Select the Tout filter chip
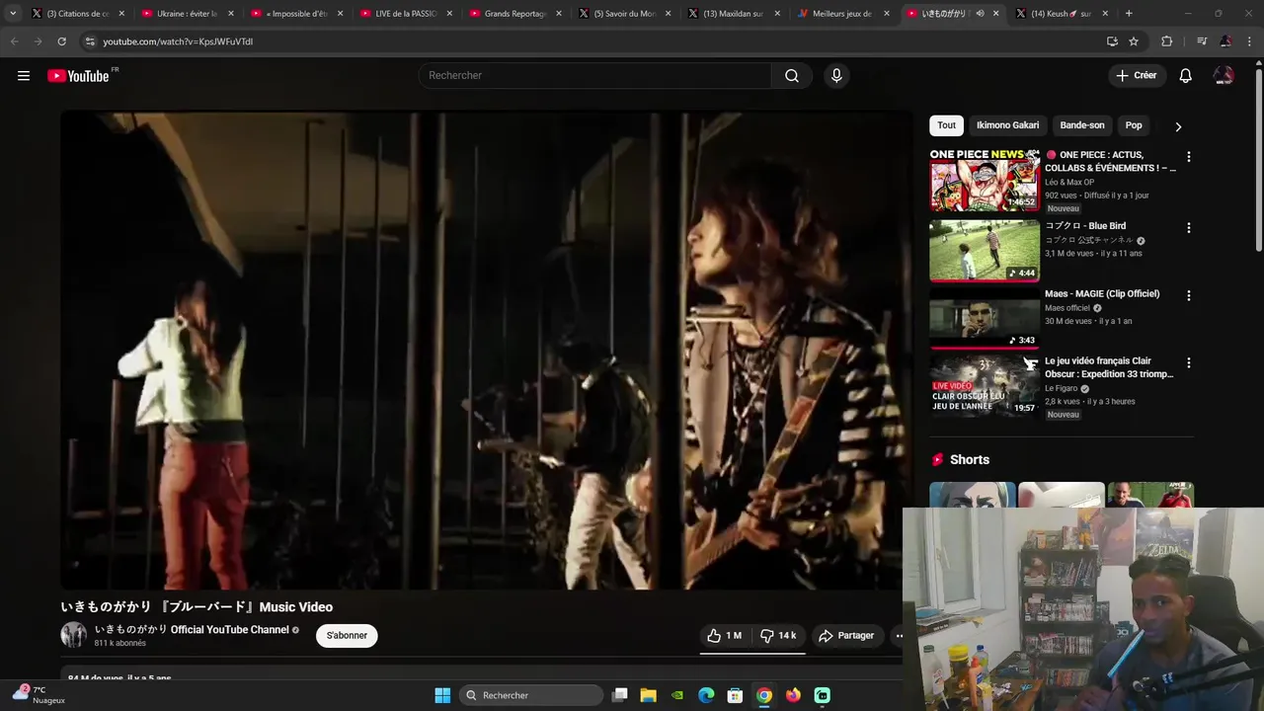The height and width of the screenshot is (711, 1264). point(946,125)
